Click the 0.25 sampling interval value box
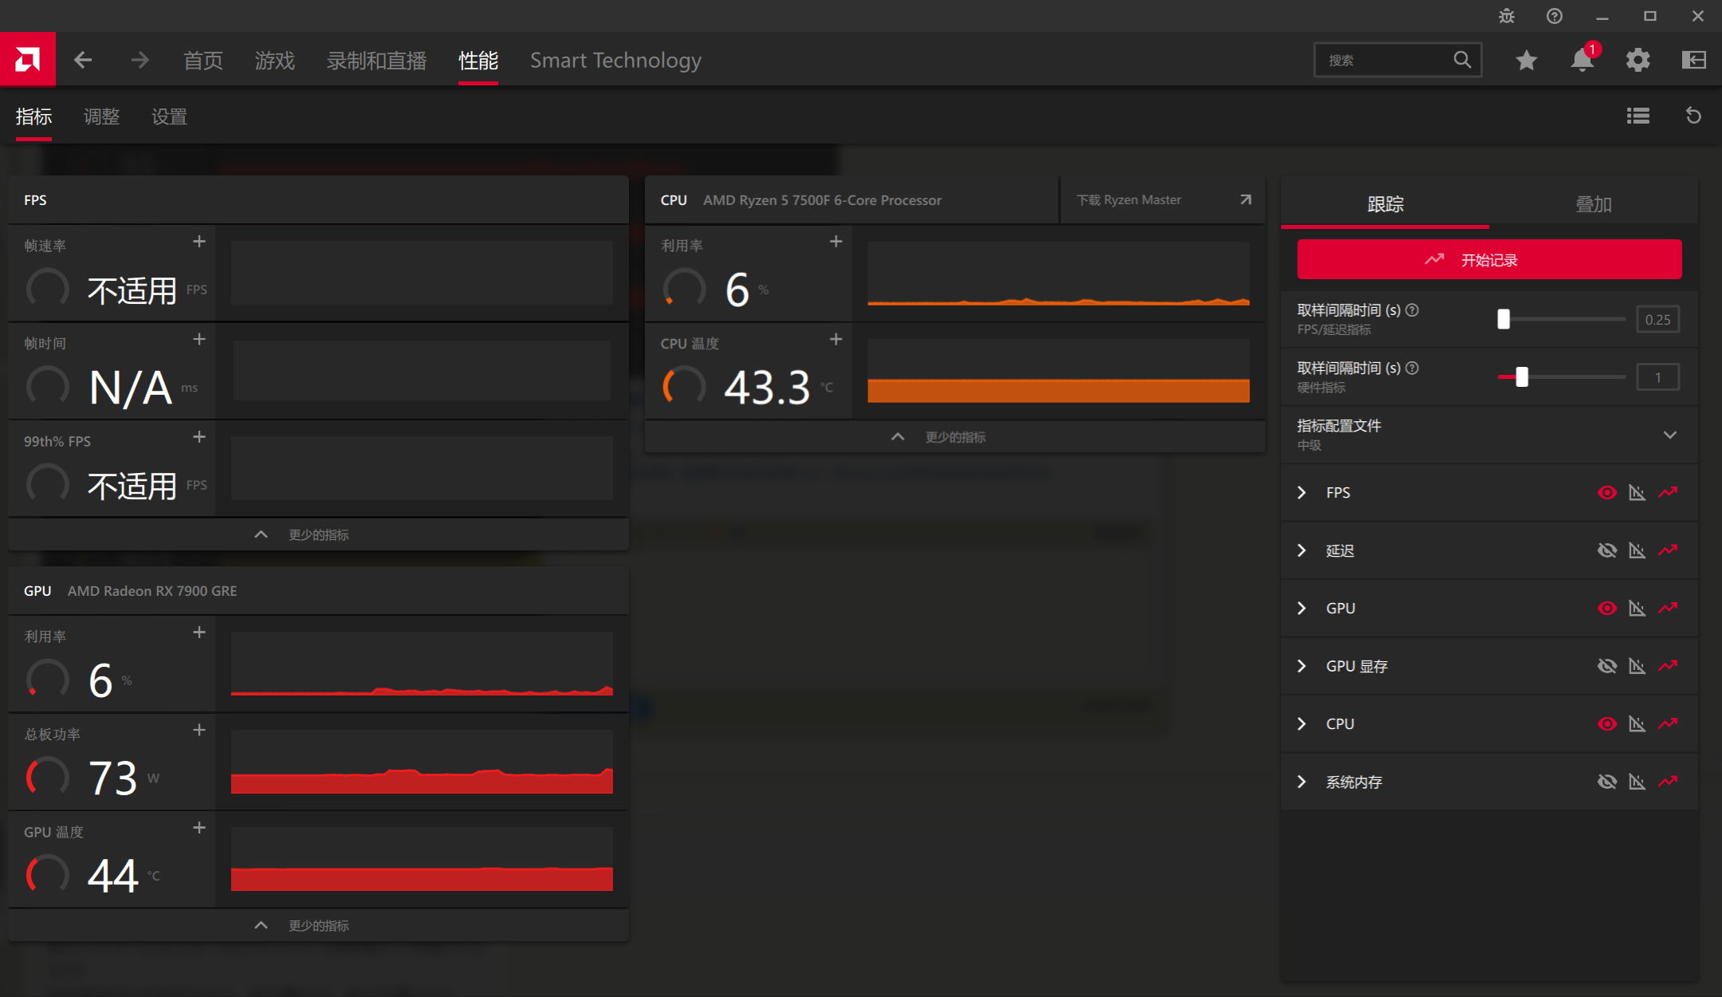Viewport: 1722px width, 997px height. coord(1657,319)
